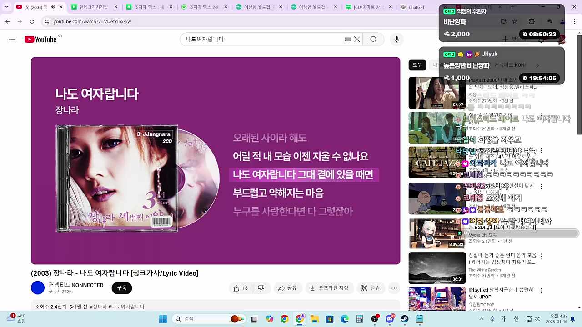Open The White Garden channel link
Screen dimensions: 582x327
(485, 270)
